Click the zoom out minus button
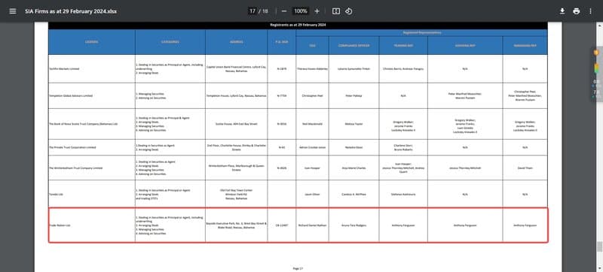 284,11
